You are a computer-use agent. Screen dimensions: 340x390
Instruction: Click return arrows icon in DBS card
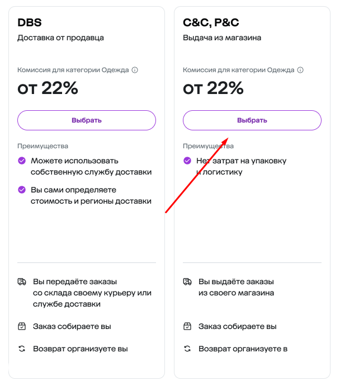point(22,349)
